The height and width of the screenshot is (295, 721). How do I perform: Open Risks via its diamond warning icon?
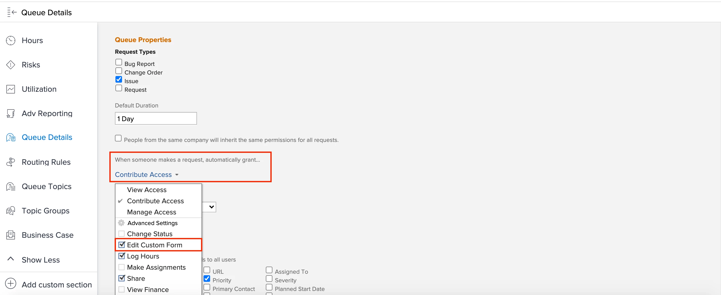[x=11, y=65]
